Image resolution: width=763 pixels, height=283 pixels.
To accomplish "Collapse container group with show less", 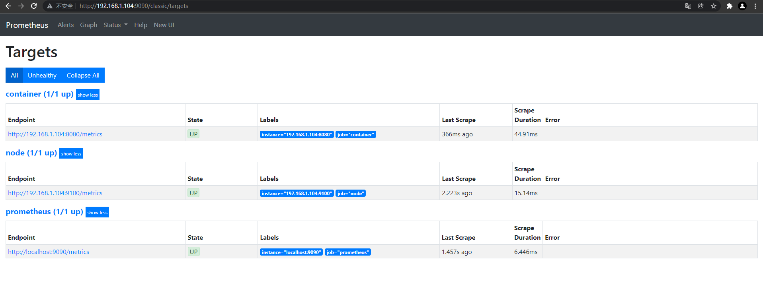I will pyautogui.click(x=88, y=95).
